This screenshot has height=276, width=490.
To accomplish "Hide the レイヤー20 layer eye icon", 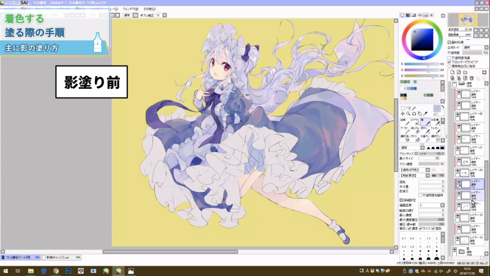I will [x=458, y=171].
